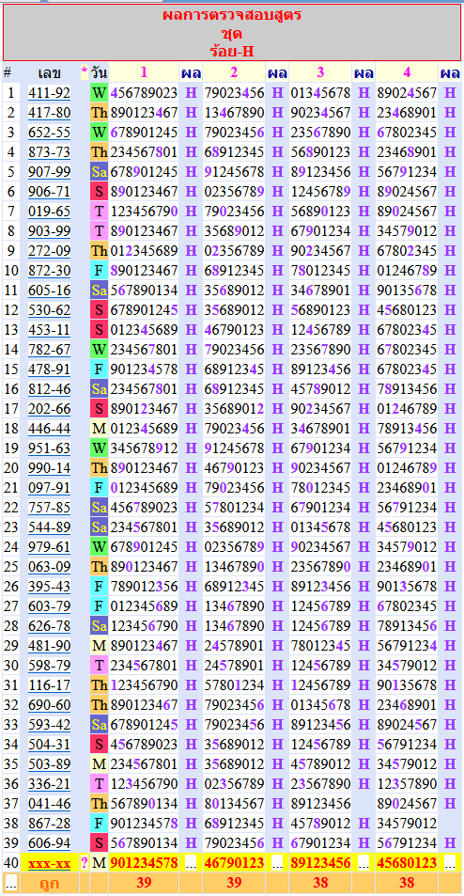Click the red 45680123 prediction in row 40
The height and width of the screenshot is (896, 464).
click(x=407, y=863)
